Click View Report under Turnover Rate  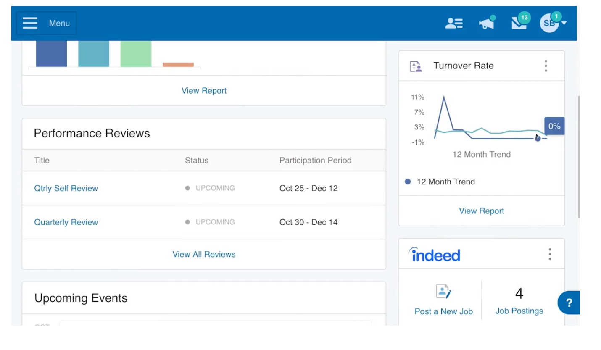click(x=481, y=211)
